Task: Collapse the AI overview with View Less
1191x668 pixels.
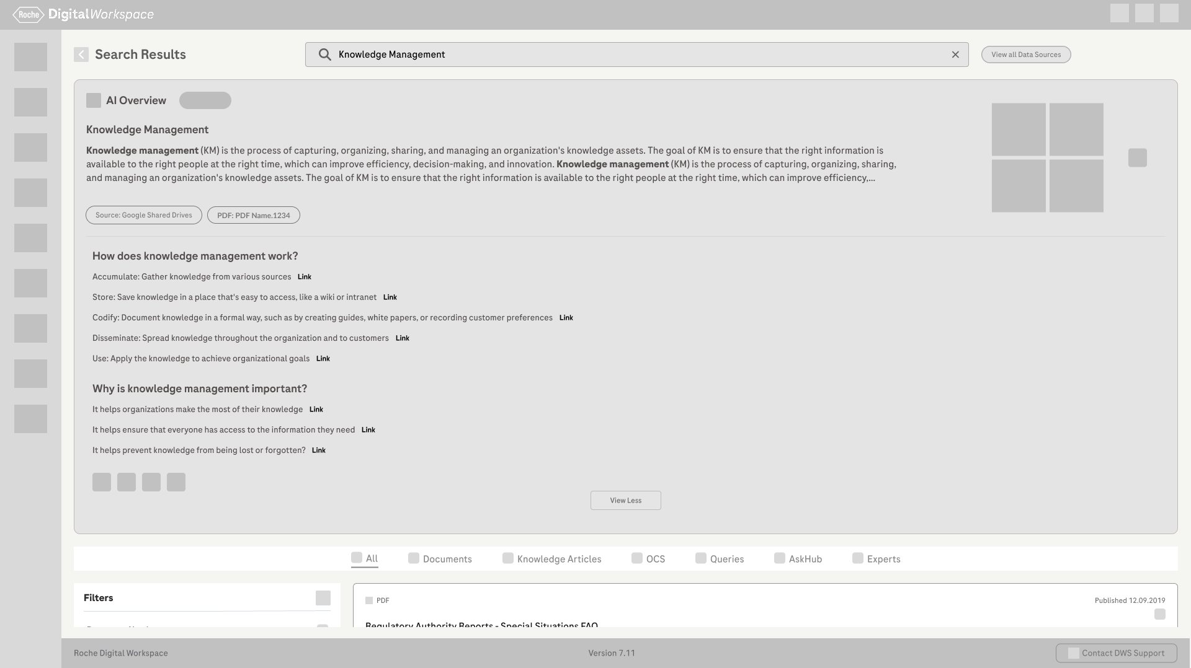Action: [x=625, y=501]
